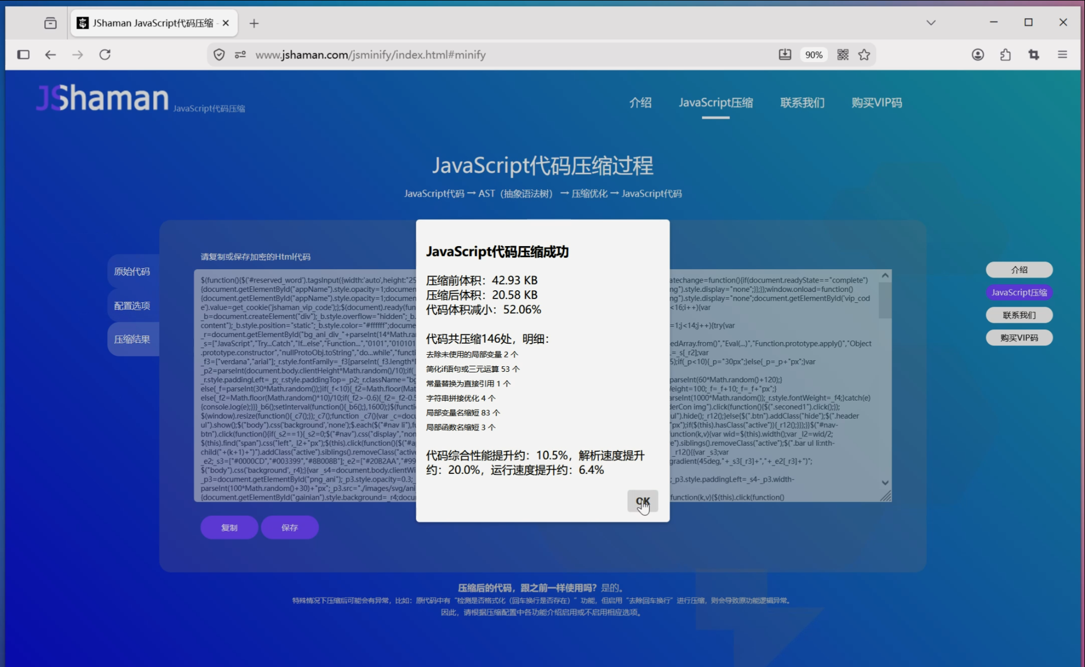Click the compressed code output text area
The width and height of the screenshot is (1085, 667).
coord(542,386)
